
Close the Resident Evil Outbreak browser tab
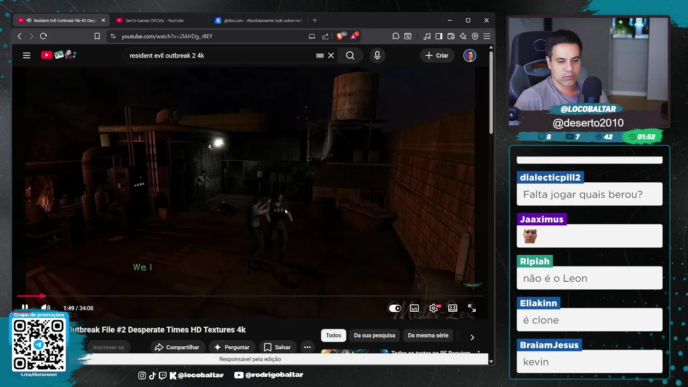tap(103, 20)
